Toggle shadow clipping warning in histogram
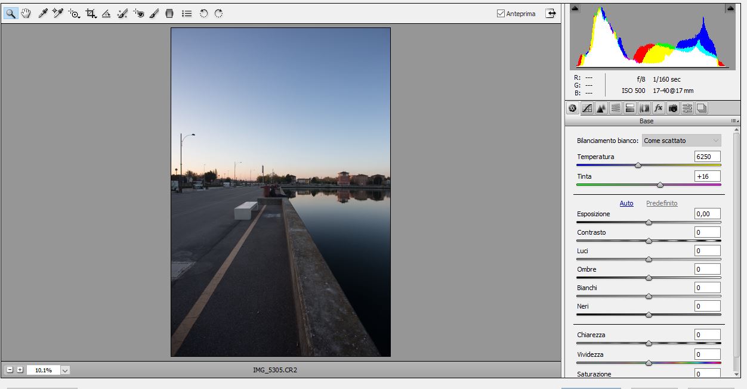Viewport: 747px width, 389px height. click(575, 8)
